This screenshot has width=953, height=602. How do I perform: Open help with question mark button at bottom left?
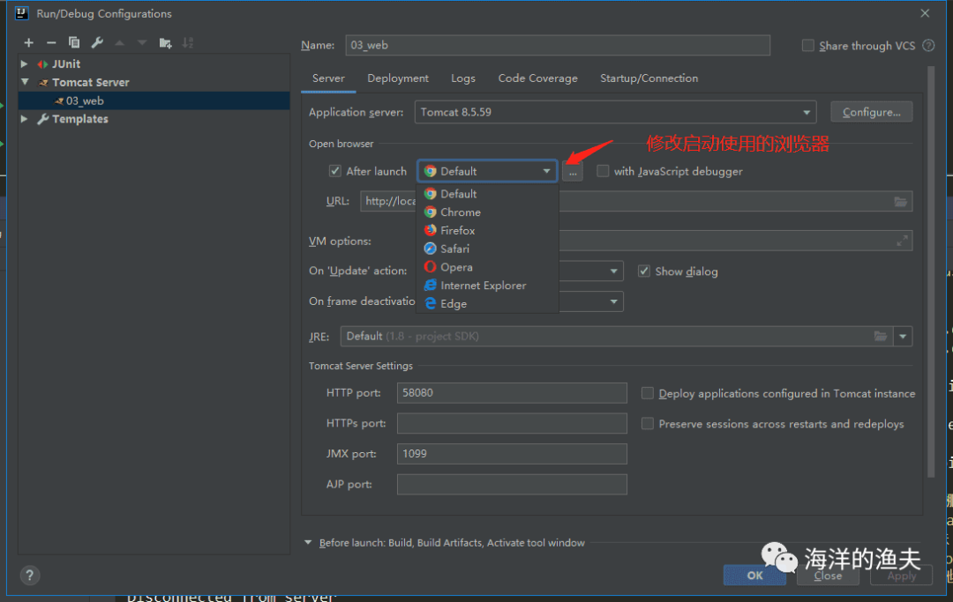coord(29,575)
